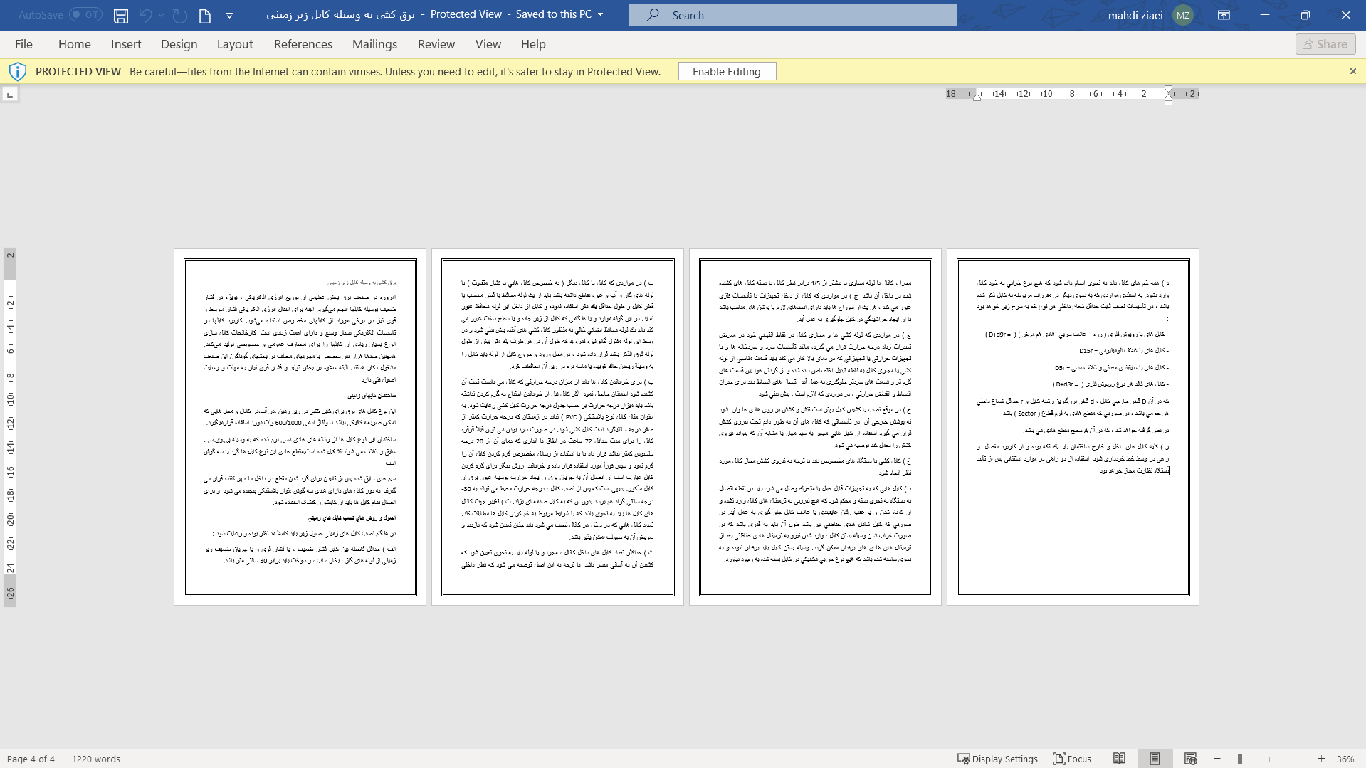
Task: Select Web Layout view icon
Action: pos(1190,759)
